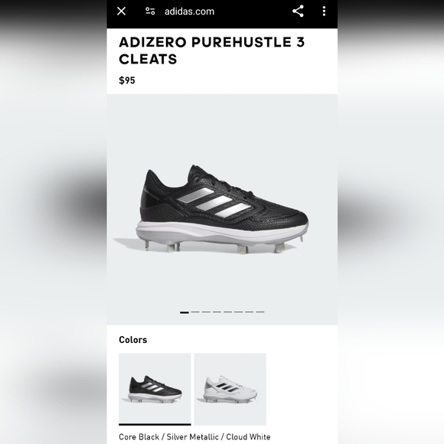Jump to second image carousel indicator
The image size is (444, 444).
(x=195, y=312)
